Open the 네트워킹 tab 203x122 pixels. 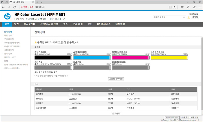click(x=120, y=24)
